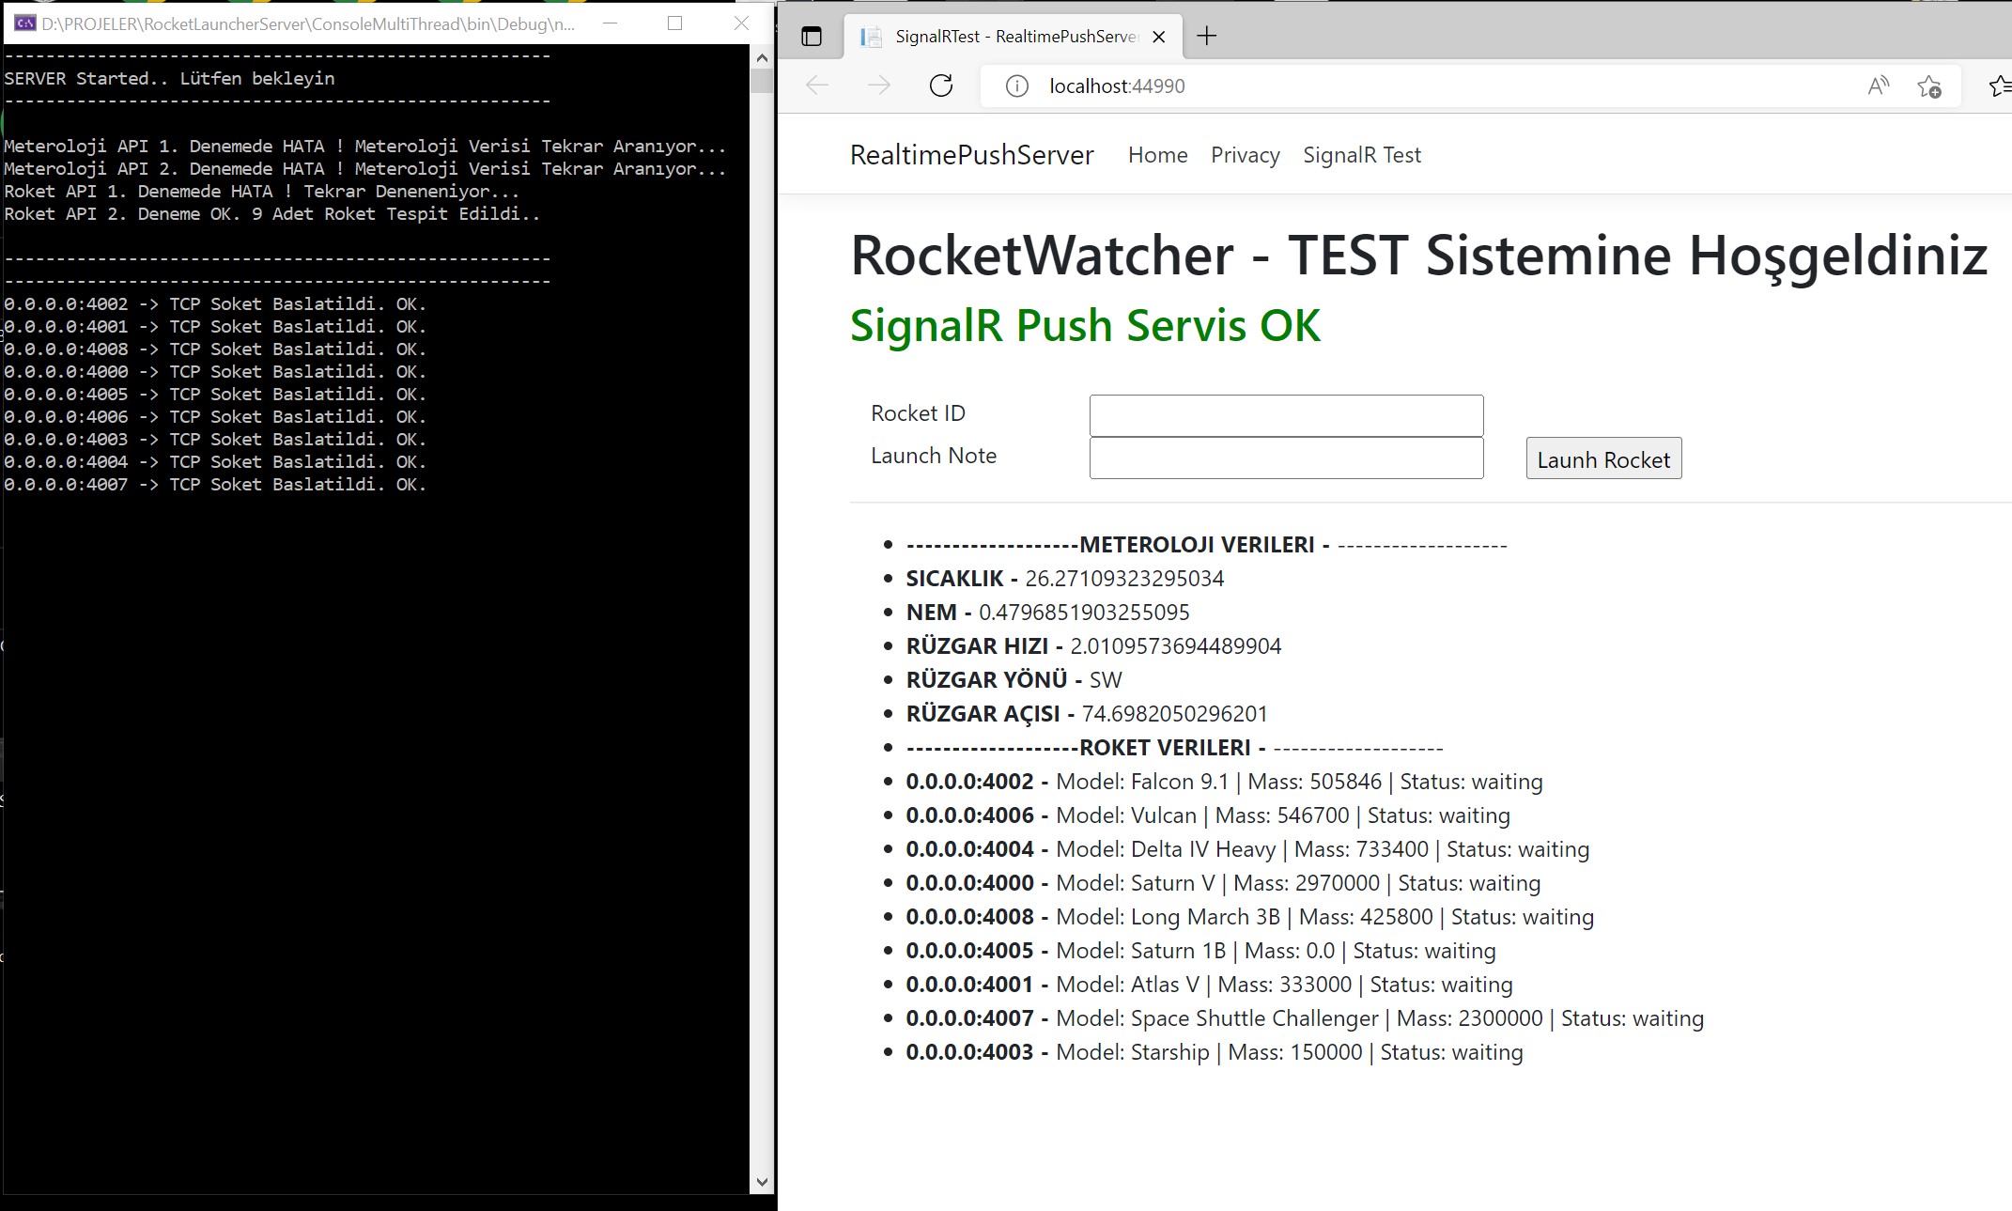Open a new tab with the plus button
Image resolution: width=2012 pixels, height=1211 pixels.
click(1207, 36)
